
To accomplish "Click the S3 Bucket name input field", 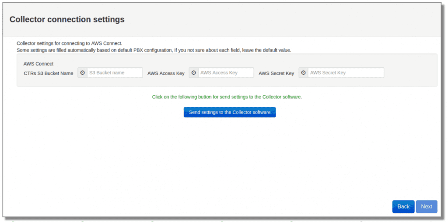I will (x=115, y=73).
